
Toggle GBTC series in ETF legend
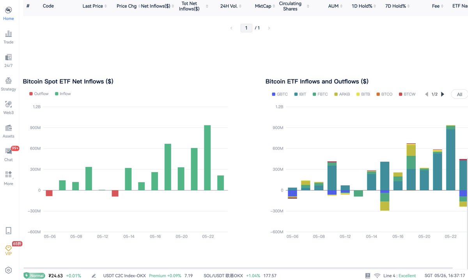(x=280, y=94)
